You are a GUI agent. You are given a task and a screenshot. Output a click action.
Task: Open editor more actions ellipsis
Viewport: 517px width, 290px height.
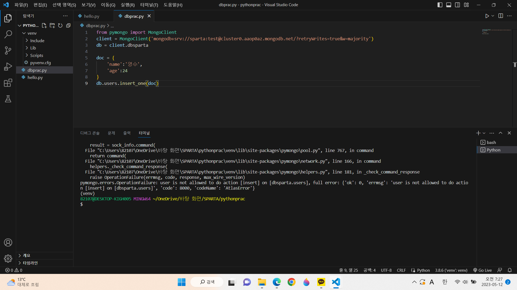click(509, 16)
